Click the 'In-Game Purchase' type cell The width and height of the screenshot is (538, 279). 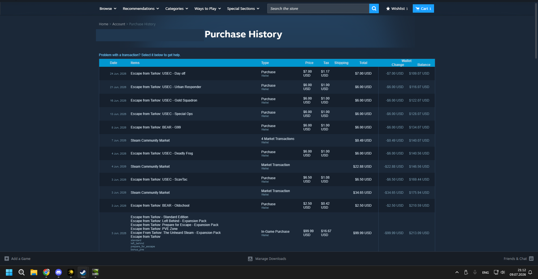(275, 233)
